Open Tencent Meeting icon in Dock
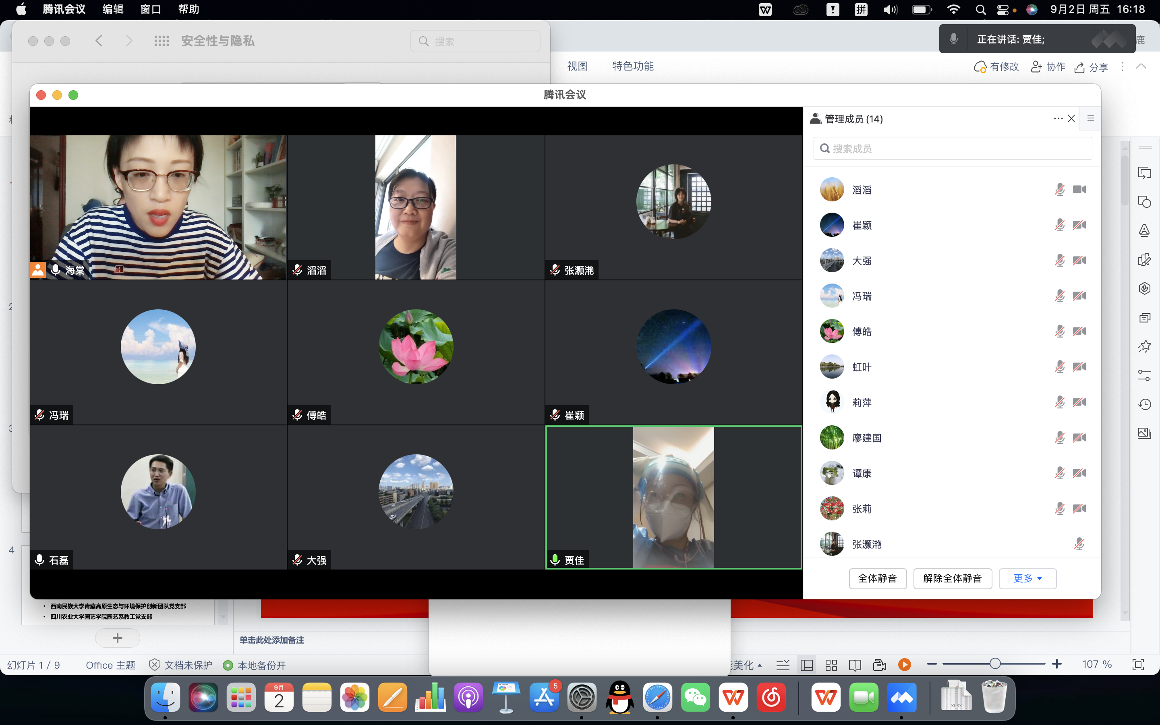Viewport: 1160px width, 725px height. (901, 697)
